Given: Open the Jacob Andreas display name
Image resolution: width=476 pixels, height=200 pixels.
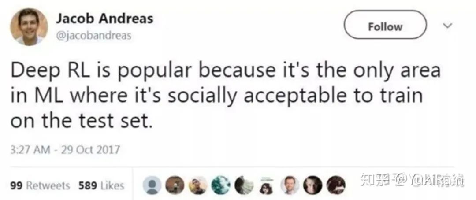Looking at the screenshot, I should tap(104, 19).
